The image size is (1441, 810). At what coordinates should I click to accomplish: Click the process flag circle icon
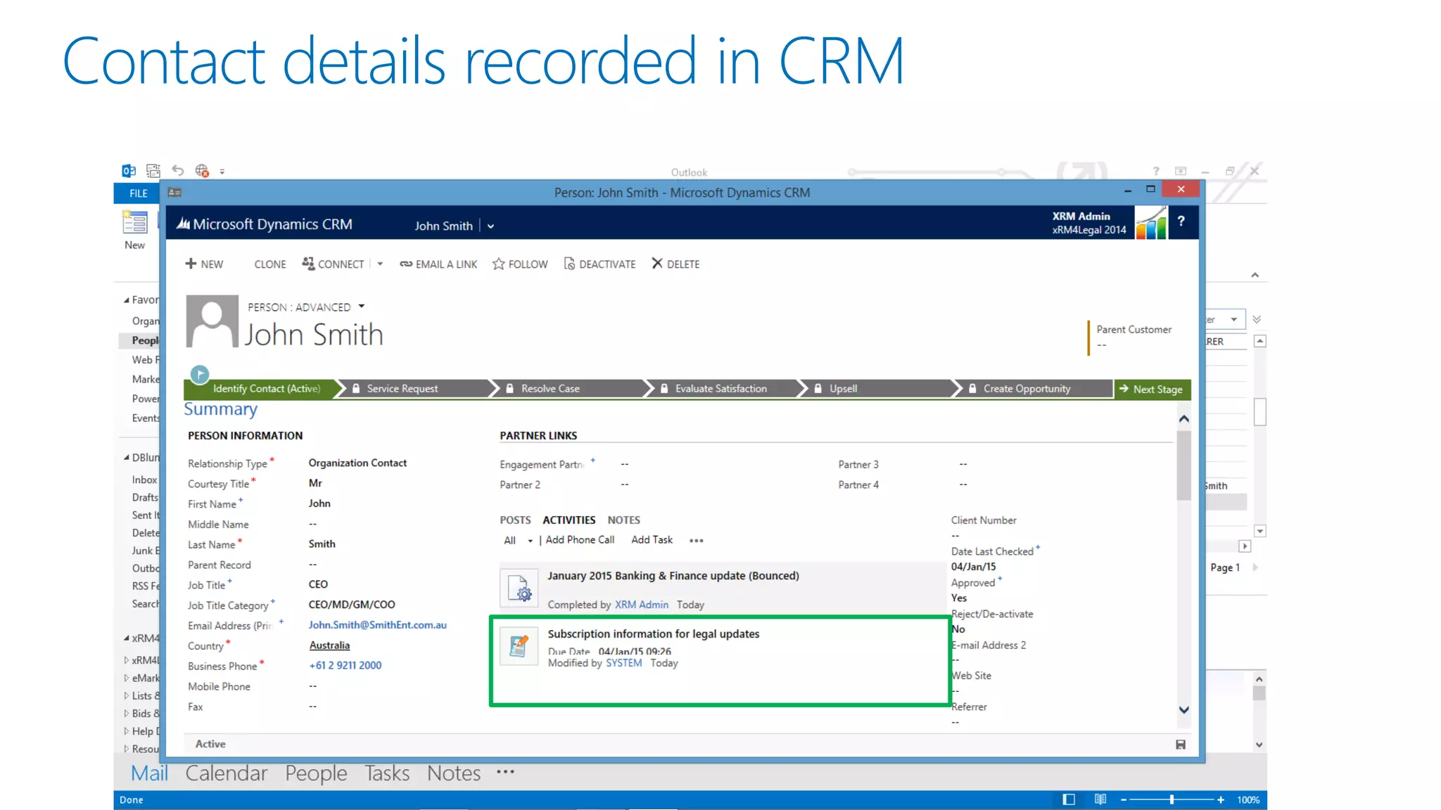[x=200, y=374]
